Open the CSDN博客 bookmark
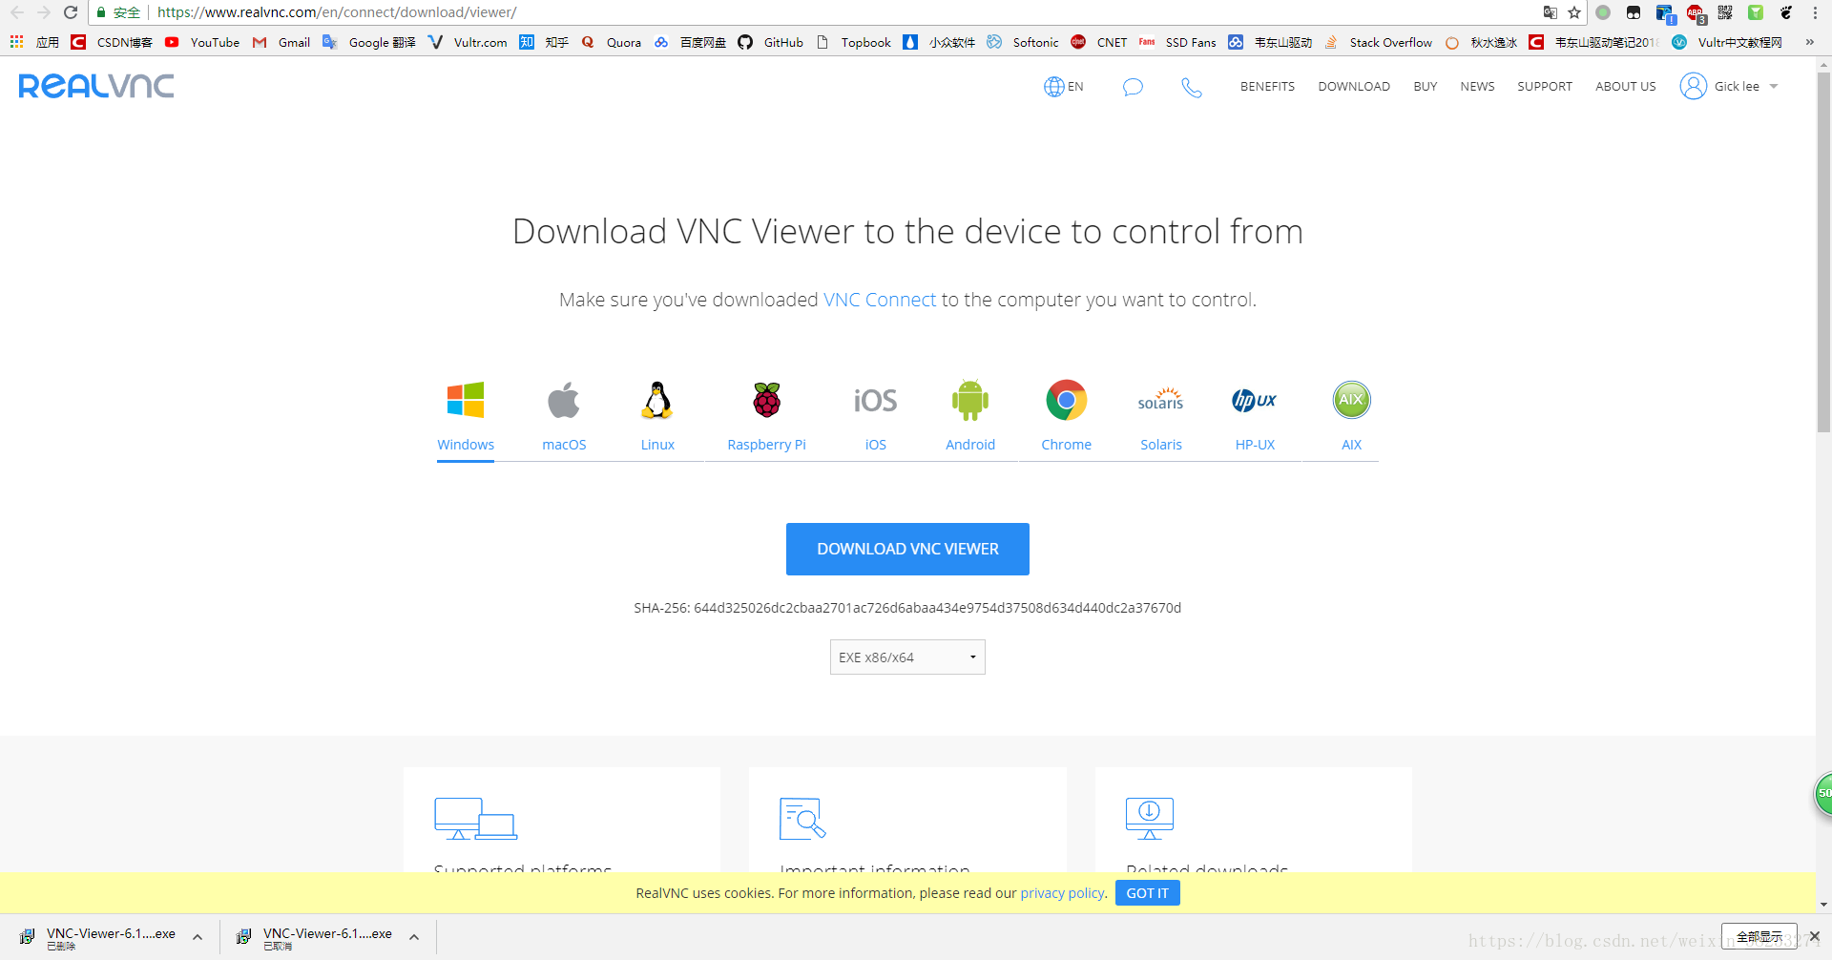Viewport: 1832px width, 960px height. 112,42
